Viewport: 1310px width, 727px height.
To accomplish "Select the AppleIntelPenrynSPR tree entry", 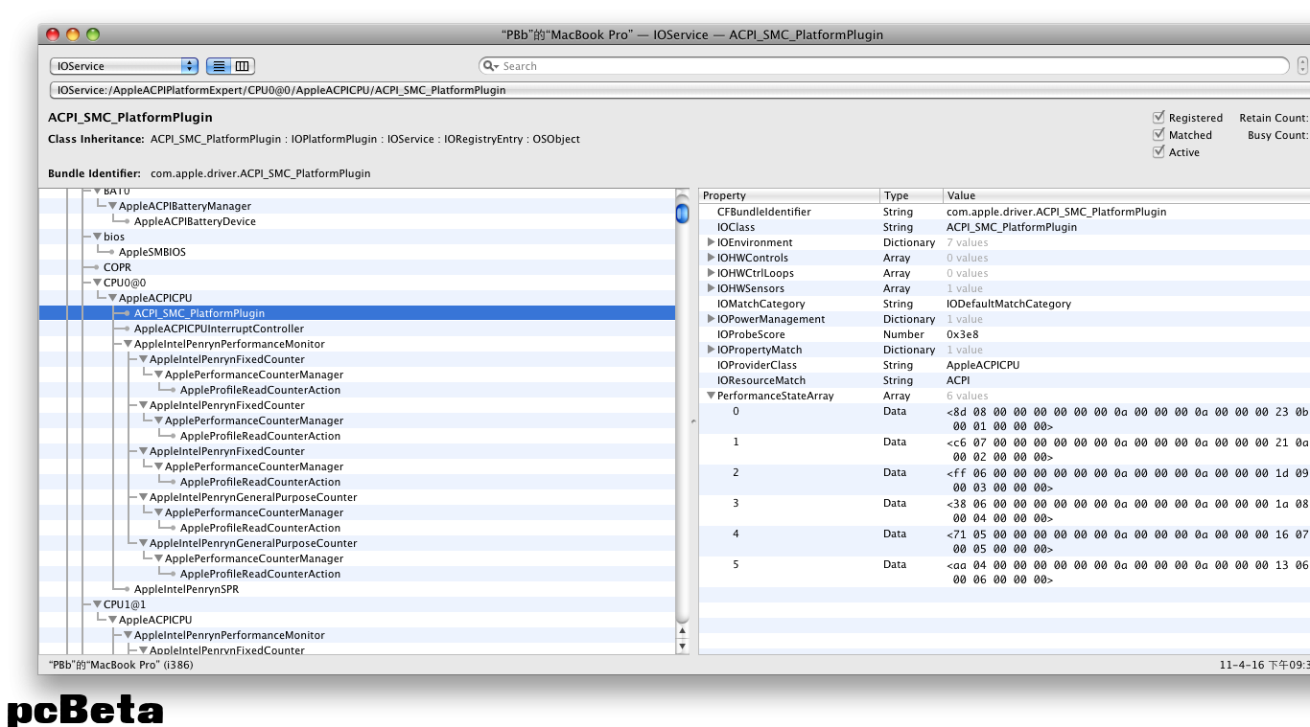I will point(186,589).
